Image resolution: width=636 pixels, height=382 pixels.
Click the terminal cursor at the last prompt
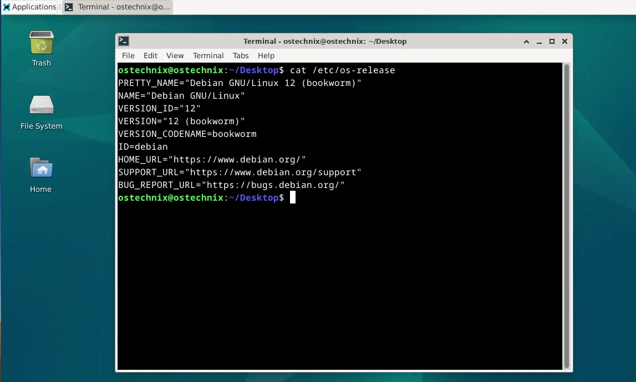[x=293, y=197]
